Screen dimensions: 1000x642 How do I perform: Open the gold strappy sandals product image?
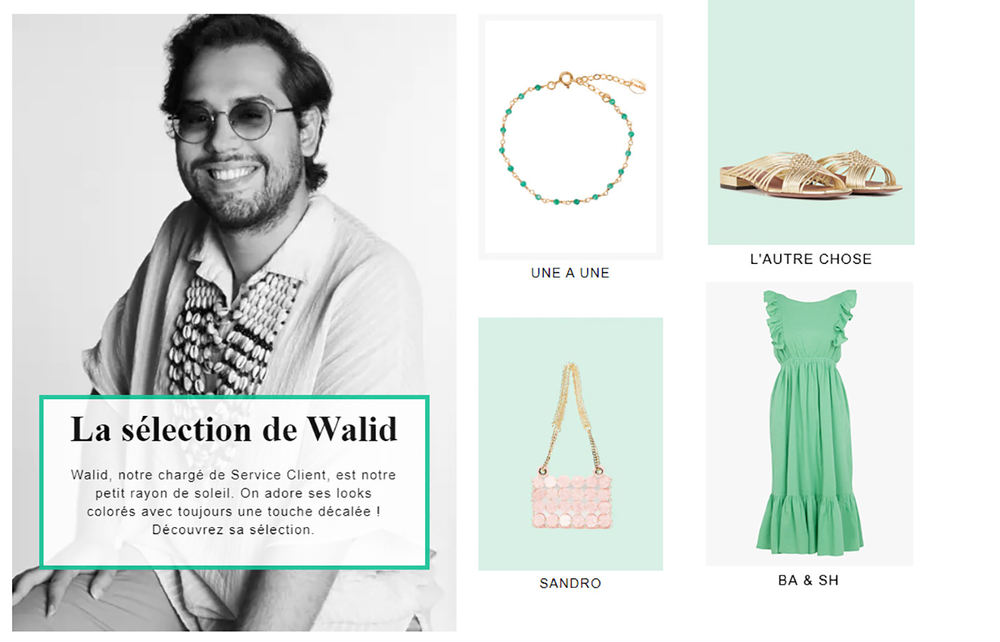811,122
